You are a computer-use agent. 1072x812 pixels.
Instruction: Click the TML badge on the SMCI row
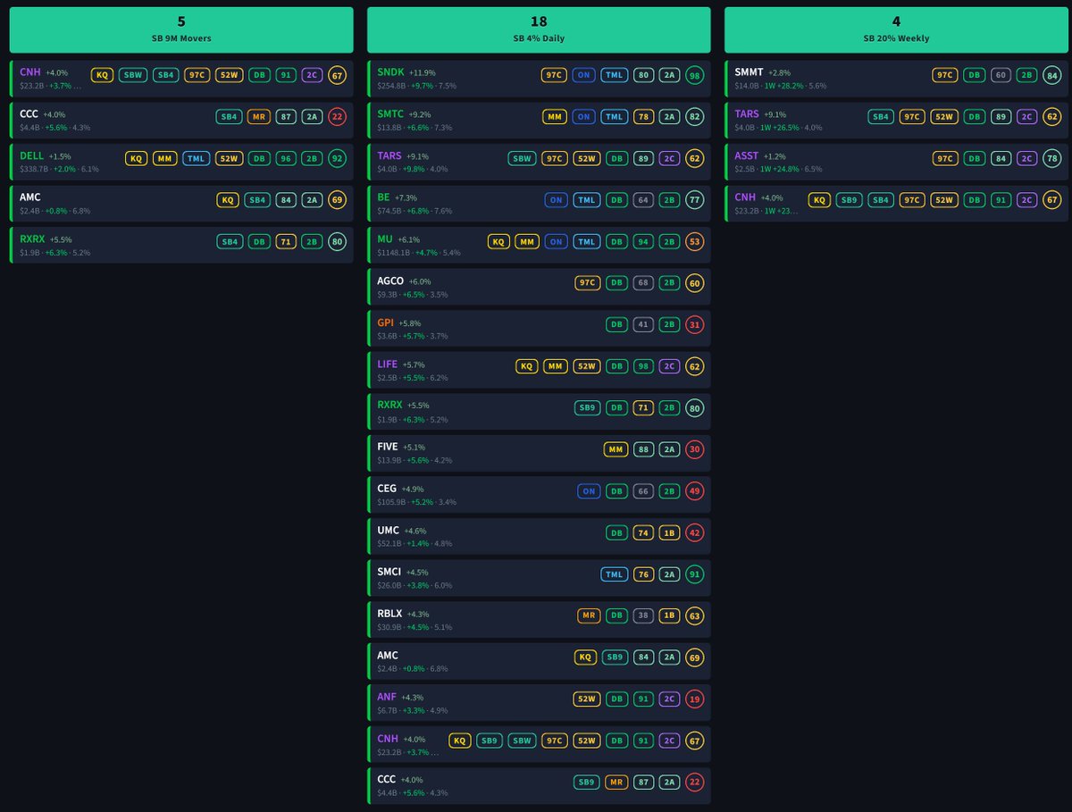(614, 574)
